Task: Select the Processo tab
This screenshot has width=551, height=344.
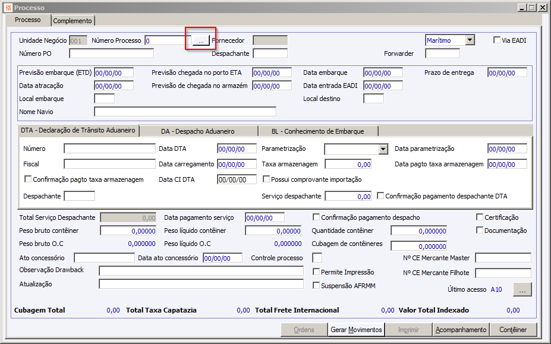Action: point(28,20)
